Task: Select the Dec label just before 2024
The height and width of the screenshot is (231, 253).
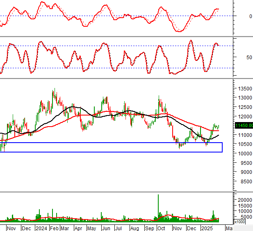Action: pos(26,229)
